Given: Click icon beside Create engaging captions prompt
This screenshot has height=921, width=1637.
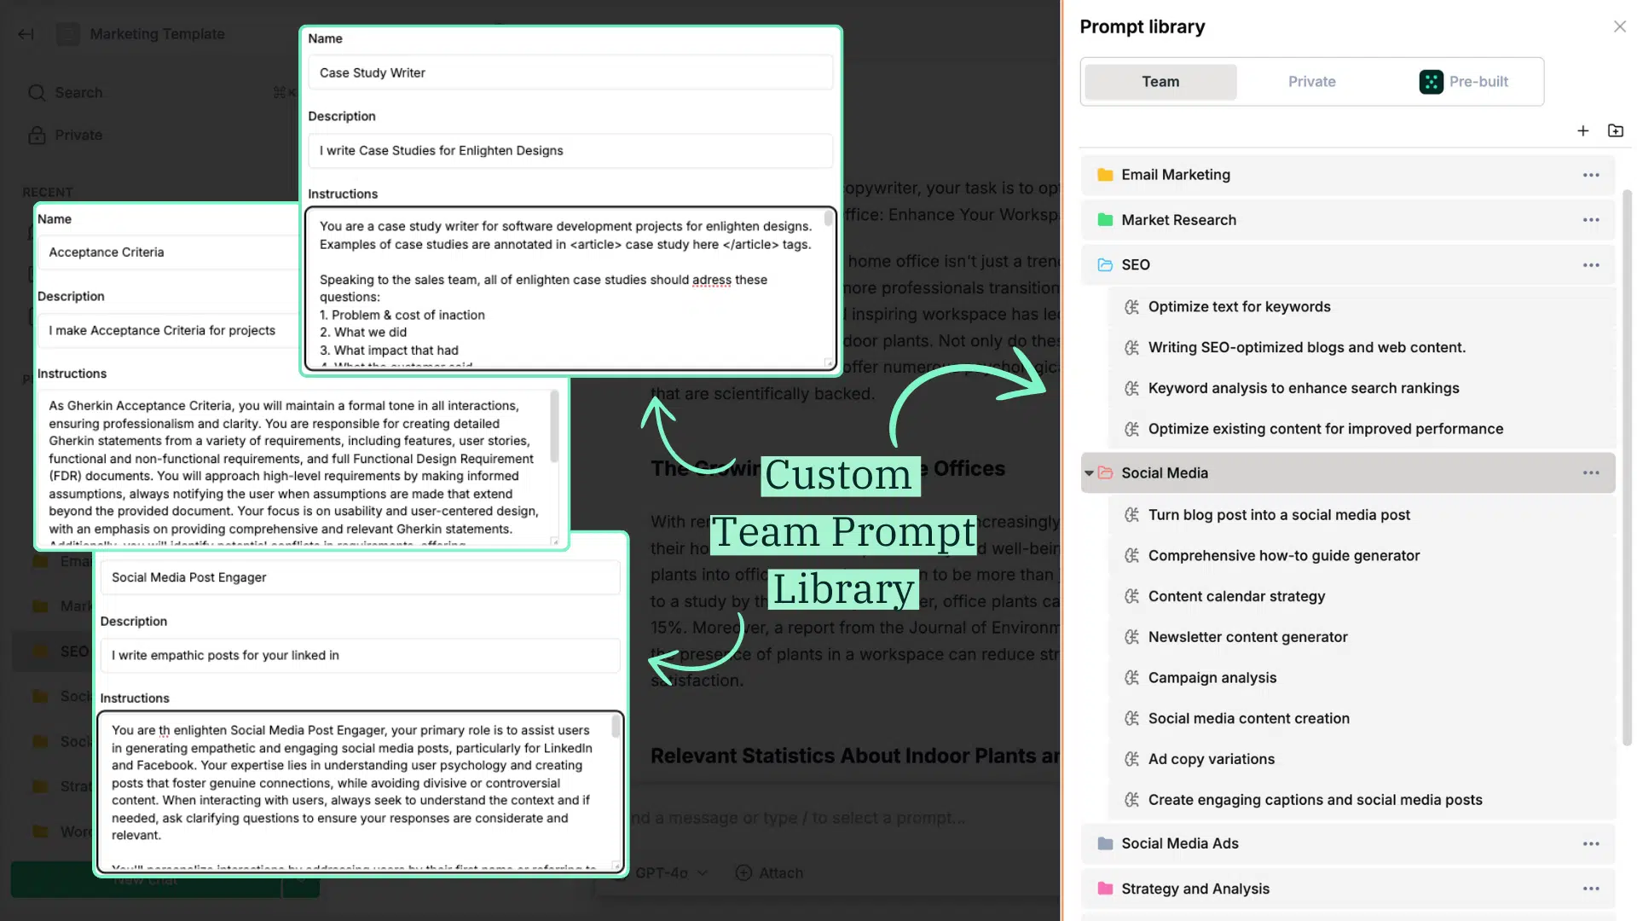Looking at the screenshot, I should coord(1131,800).
